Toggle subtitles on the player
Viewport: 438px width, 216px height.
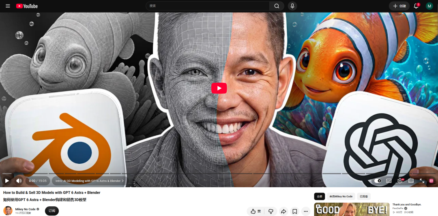click(x=389, y=181)
